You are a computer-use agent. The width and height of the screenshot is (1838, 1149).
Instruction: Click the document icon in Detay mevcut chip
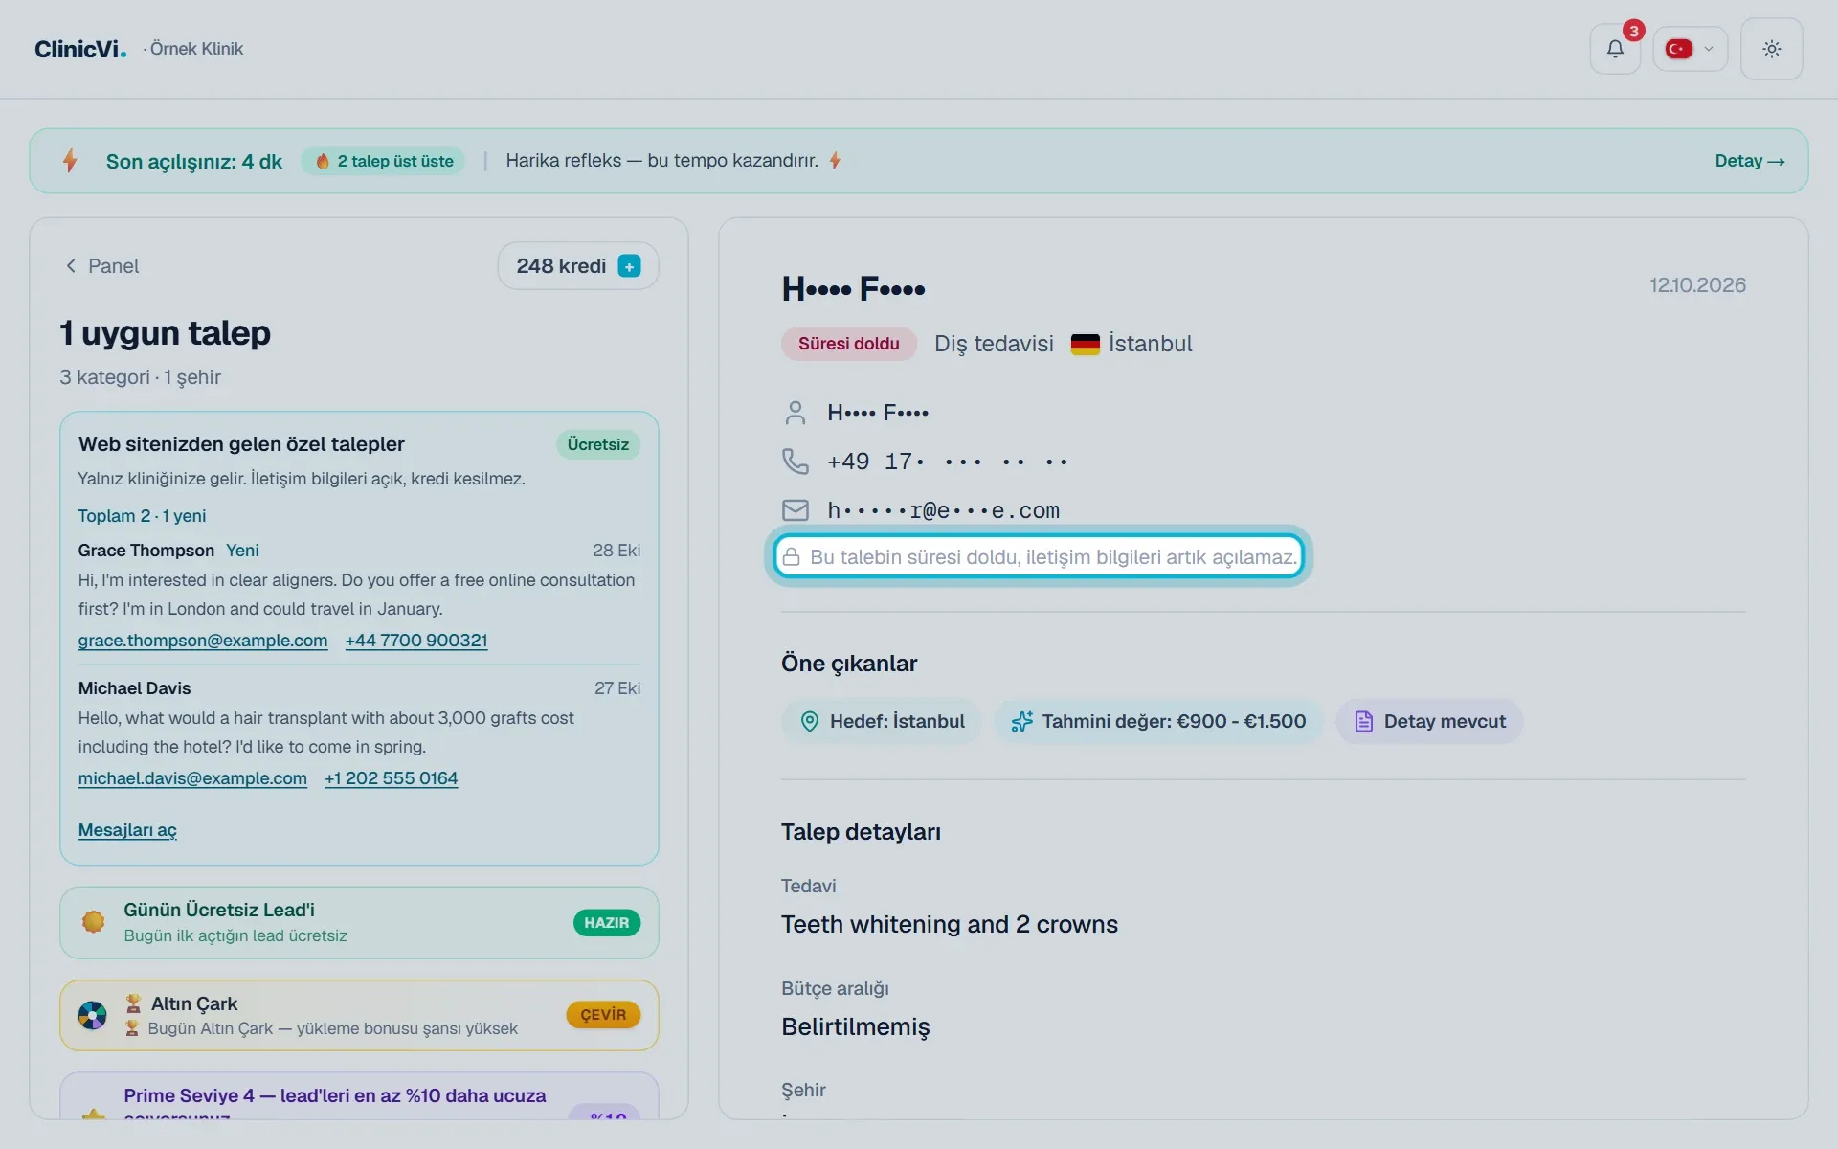point(1364,722)
